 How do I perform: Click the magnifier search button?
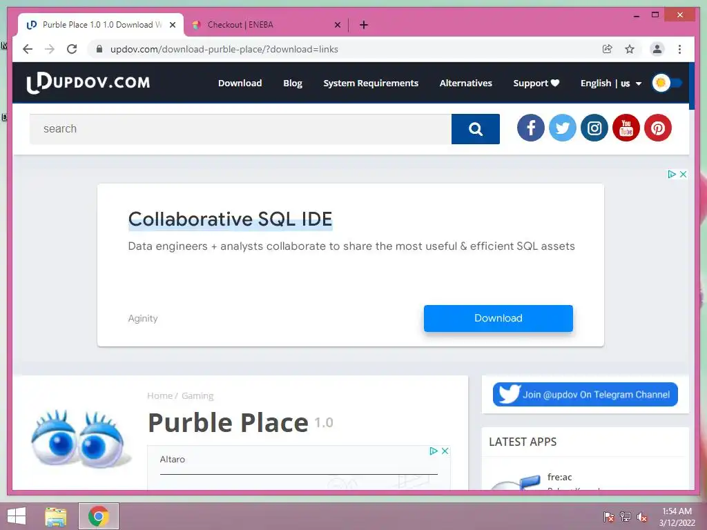(475, 129)
